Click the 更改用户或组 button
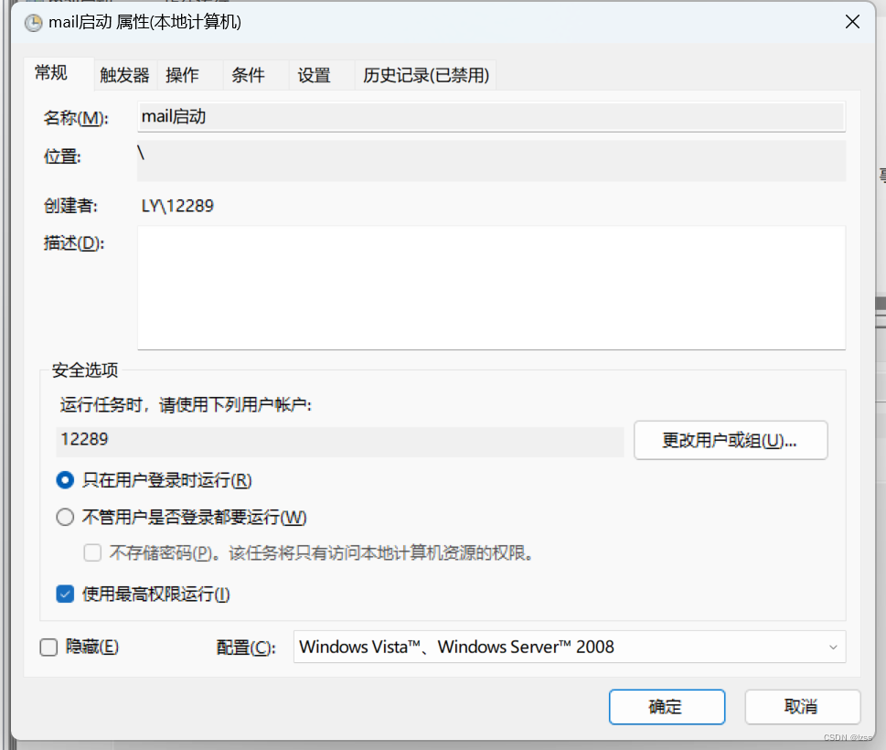This screenshot has height=750, width=886. (730, 440)
